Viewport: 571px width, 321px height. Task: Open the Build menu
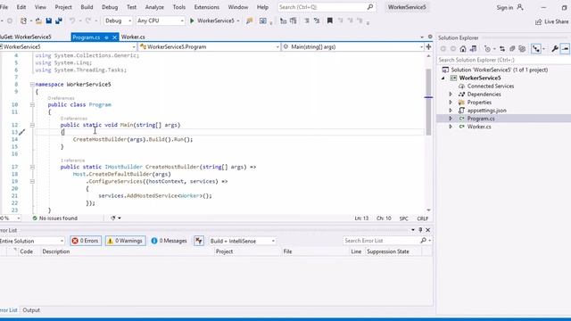click(x=87, y=7)
